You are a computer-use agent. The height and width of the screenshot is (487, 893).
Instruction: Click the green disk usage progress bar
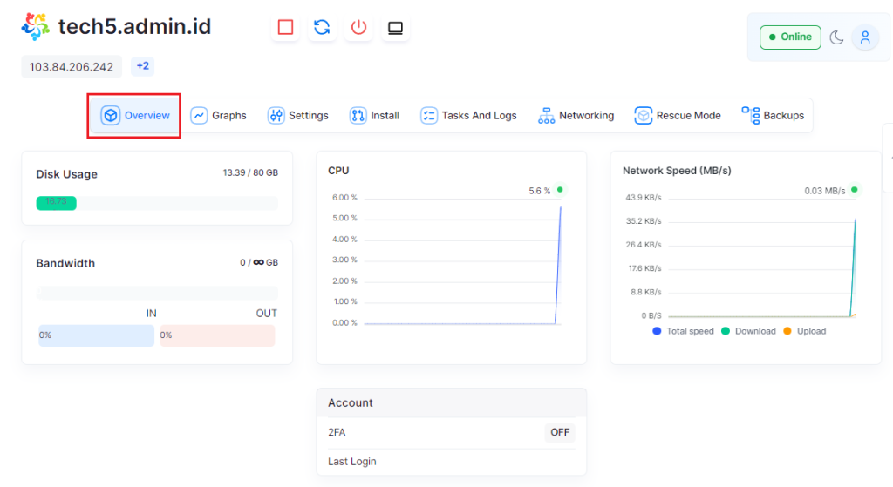[57, 202]
